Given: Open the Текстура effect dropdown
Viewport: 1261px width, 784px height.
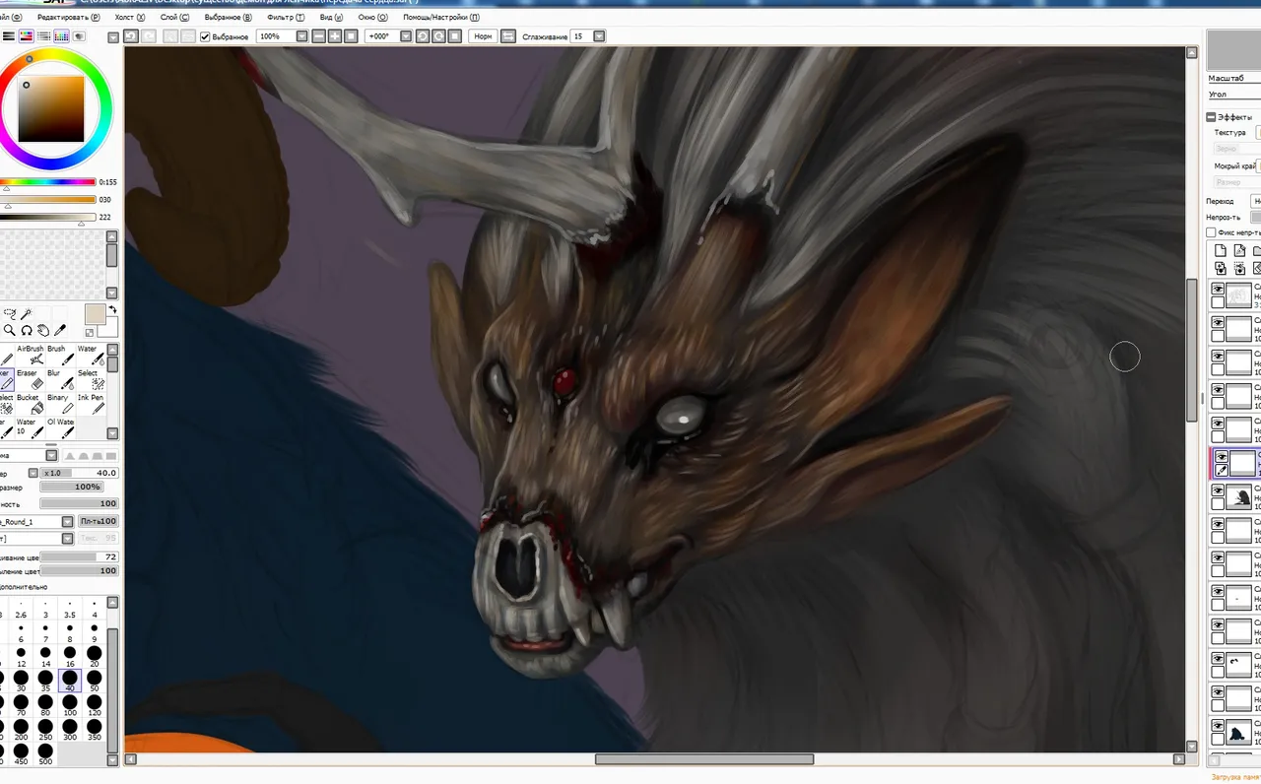Looking at the screenshot, I should pos(1258,132).
